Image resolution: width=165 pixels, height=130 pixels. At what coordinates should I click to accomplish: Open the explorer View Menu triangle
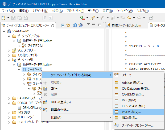pos(88,24)
